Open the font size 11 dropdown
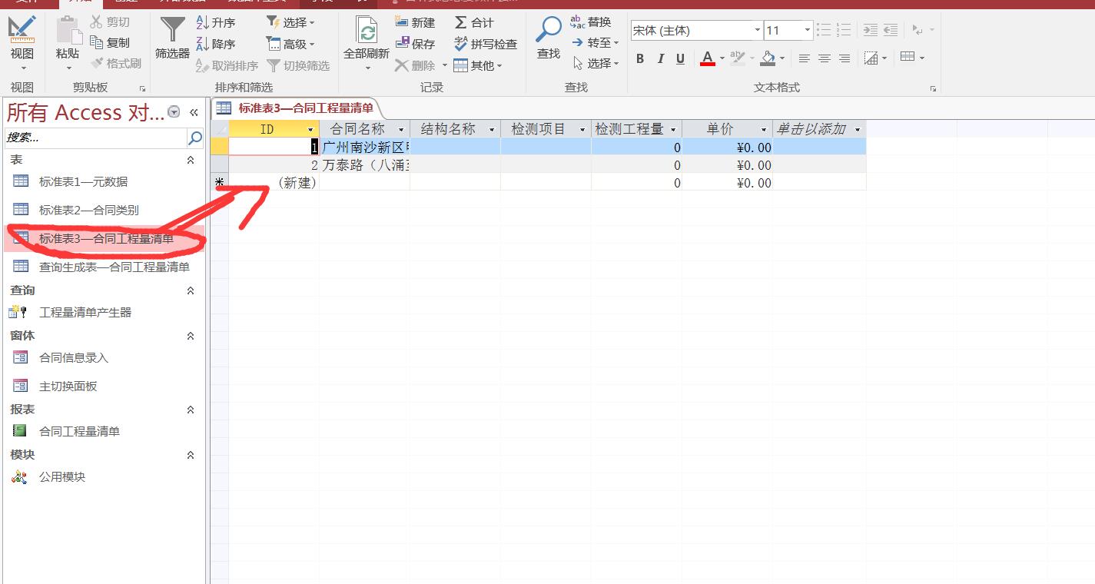The width and height of the screenshot is (1095, 584). tap(808, 31)
